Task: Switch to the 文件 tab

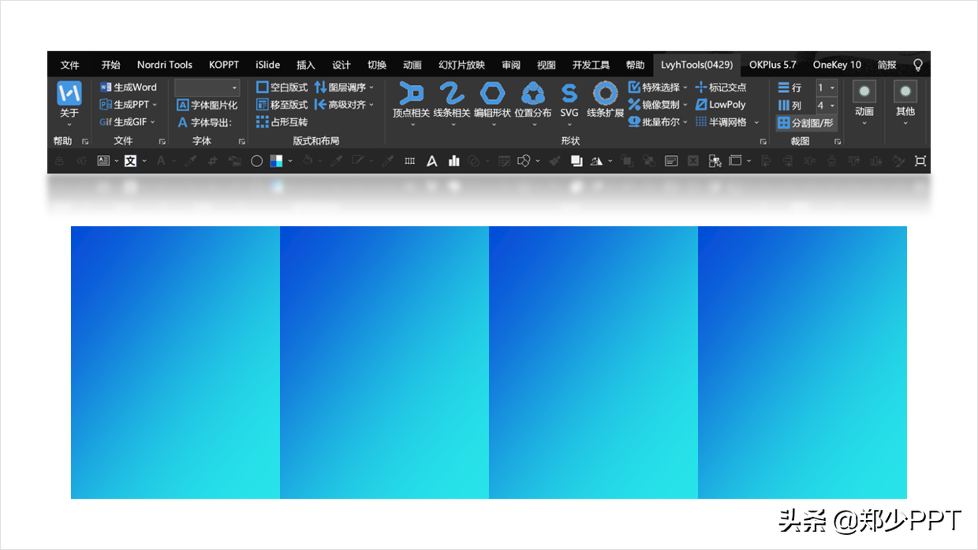Action: [x=70, y=65]
